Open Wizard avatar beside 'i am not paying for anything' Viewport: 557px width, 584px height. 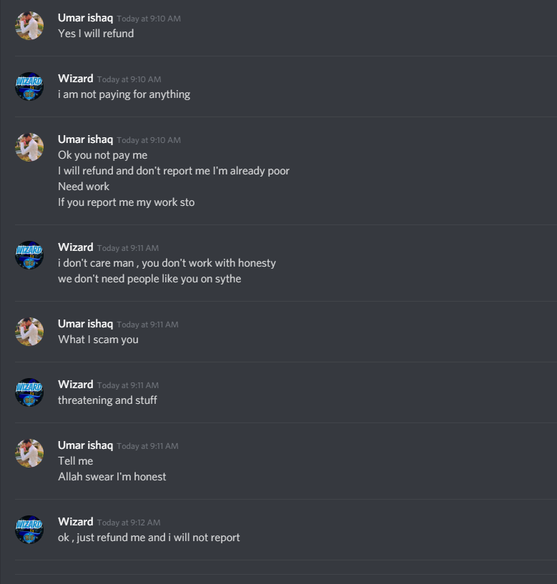(29, 86)
